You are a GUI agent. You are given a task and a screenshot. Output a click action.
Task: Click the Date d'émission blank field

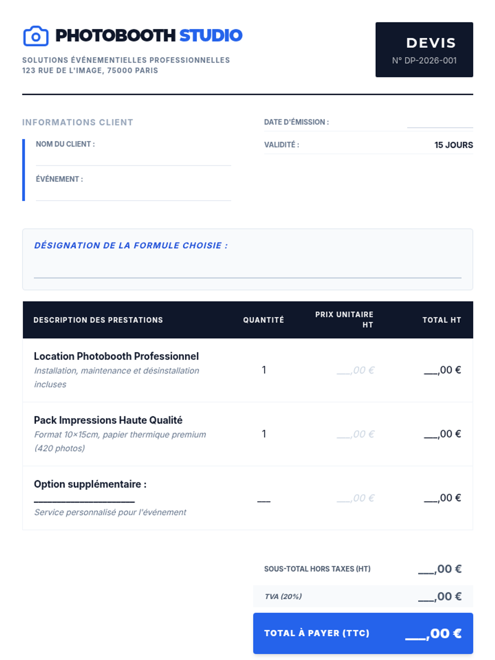tap(440, 123)
